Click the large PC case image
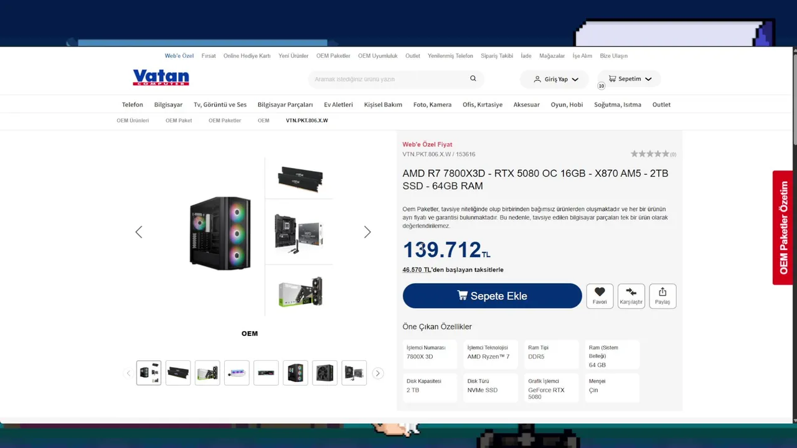This screenshot has height=448, width=797. [220, 233]
